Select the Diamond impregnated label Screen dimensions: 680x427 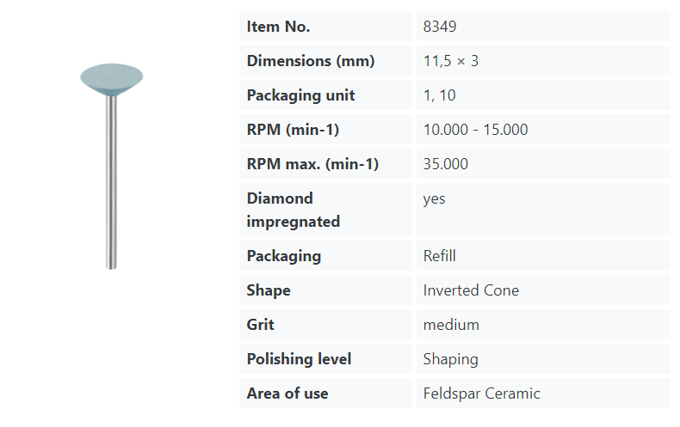[293, 210]
